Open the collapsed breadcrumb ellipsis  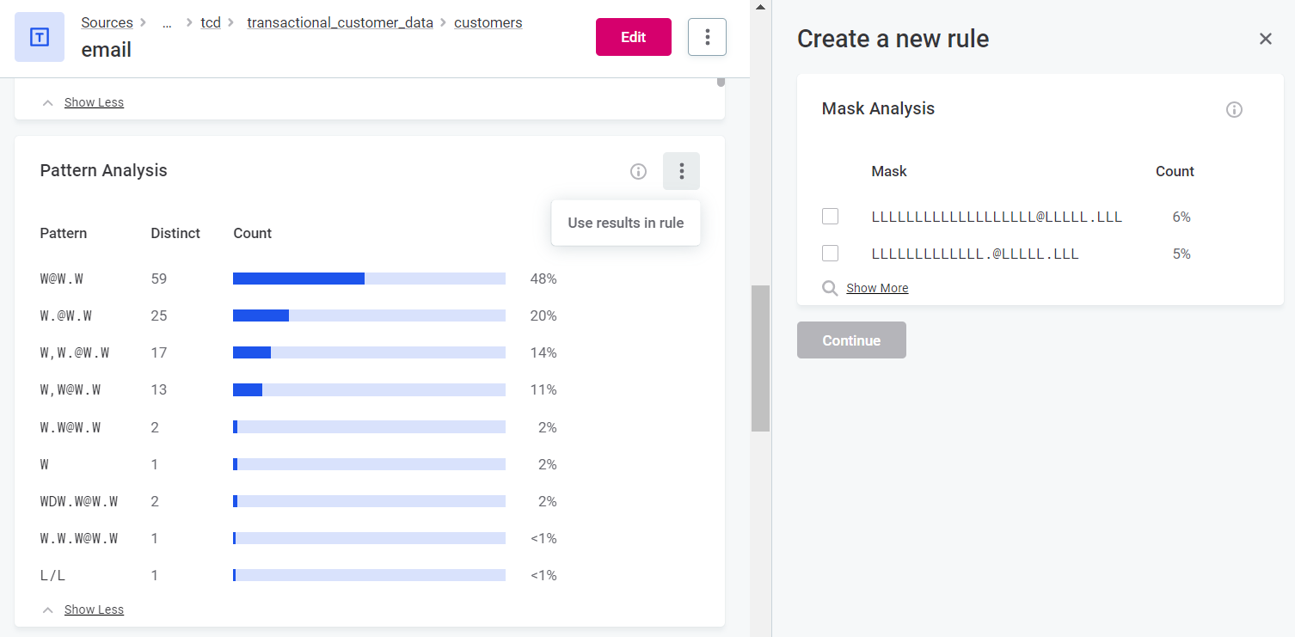click(167, 23)
